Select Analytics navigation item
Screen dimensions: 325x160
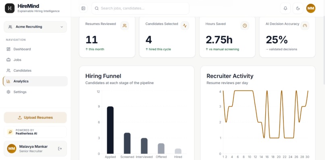[35, 81]
